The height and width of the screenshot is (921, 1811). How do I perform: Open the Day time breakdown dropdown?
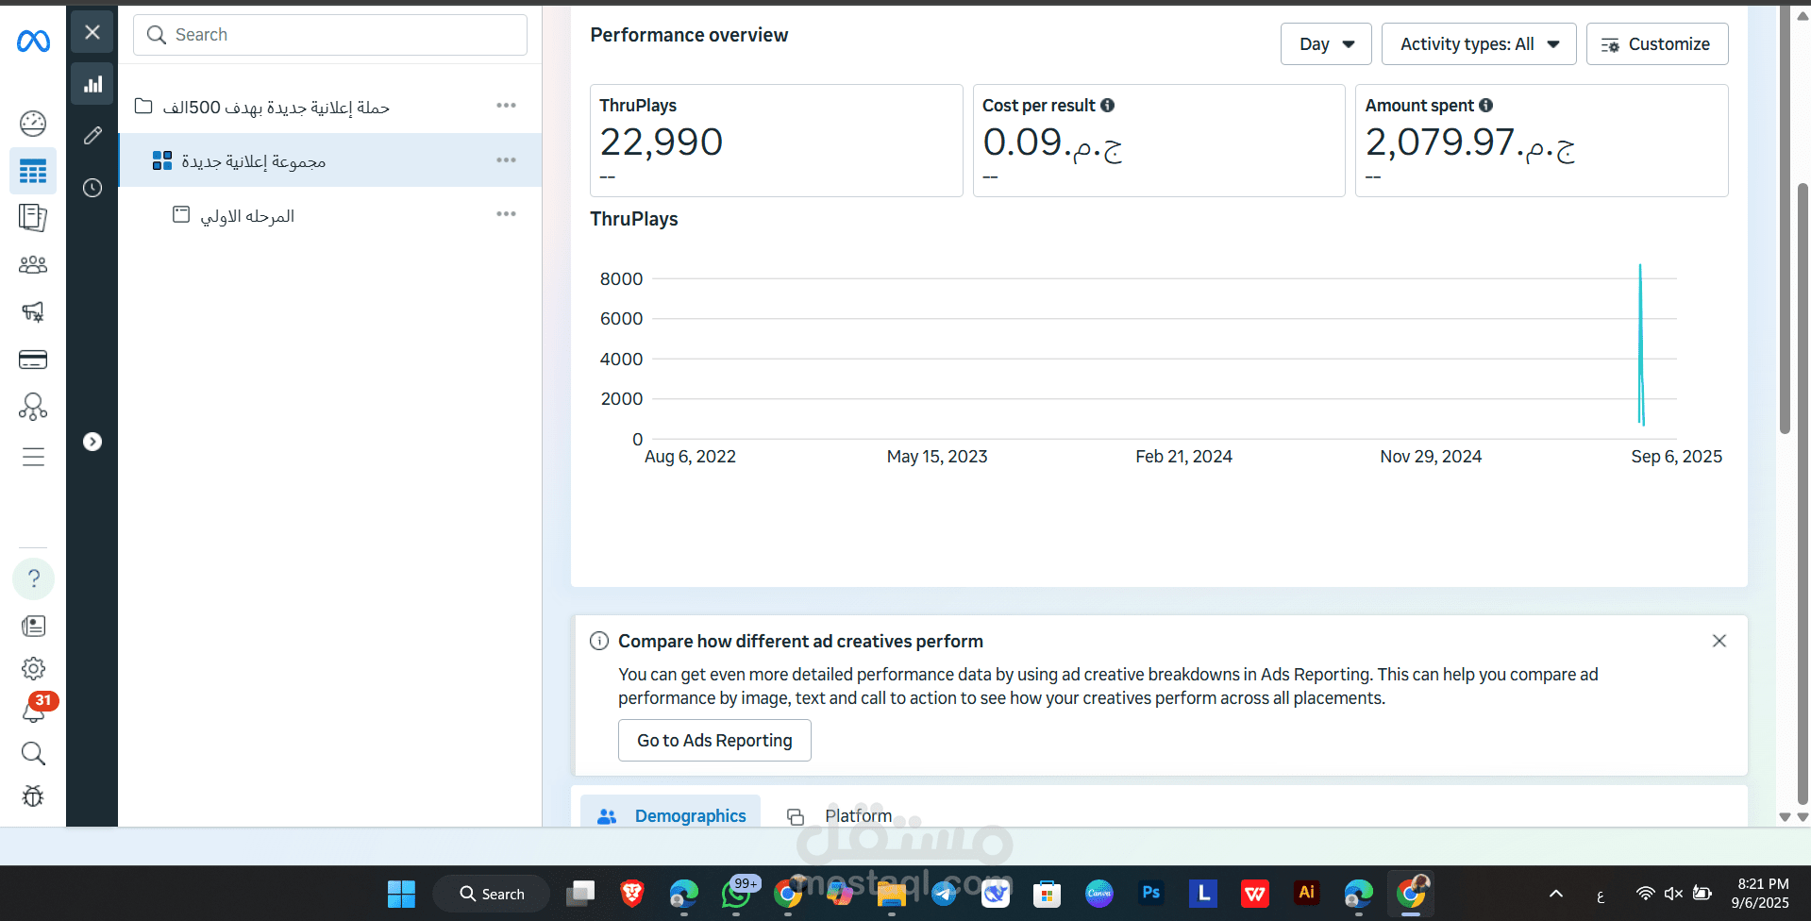(1325, 44)
